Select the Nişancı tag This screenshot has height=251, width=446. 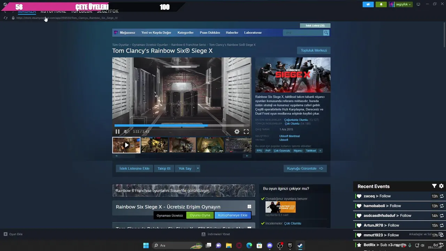coord(298,151)
